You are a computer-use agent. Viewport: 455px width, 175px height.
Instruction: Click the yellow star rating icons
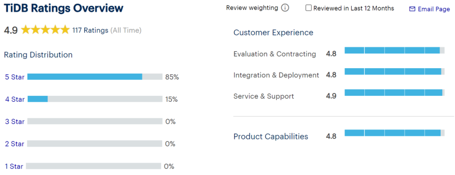click(x=45, y=30)
